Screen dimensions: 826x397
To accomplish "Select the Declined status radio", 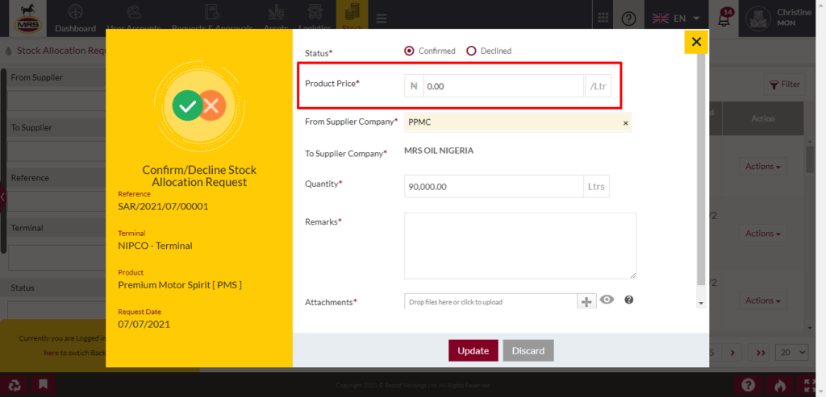I will pos(471,51).
